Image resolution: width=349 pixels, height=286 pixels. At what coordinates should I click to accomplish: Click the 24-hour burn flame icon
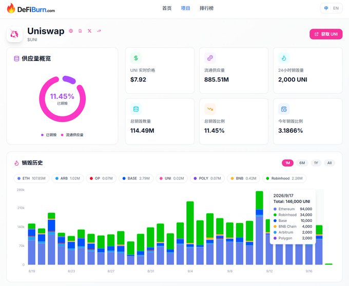point(284,58)
